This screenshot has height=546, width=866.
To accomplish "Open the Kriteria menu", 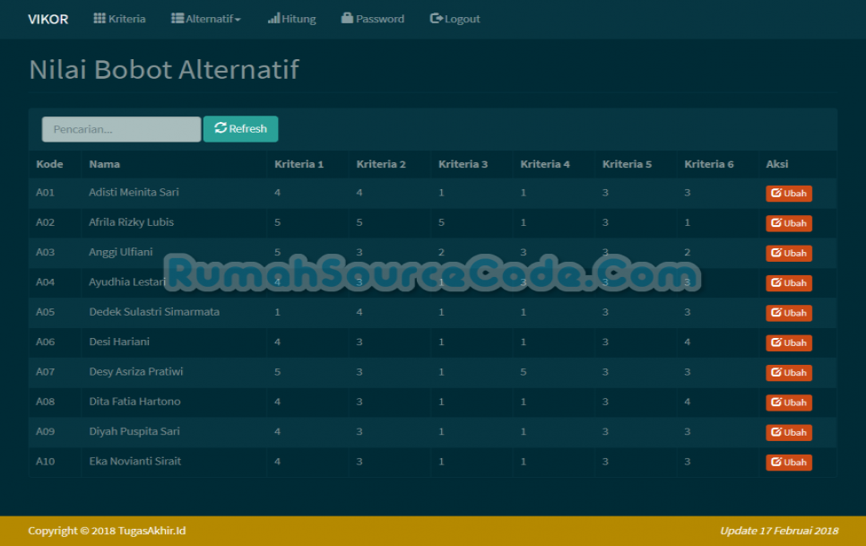I will tap(119, 18).
